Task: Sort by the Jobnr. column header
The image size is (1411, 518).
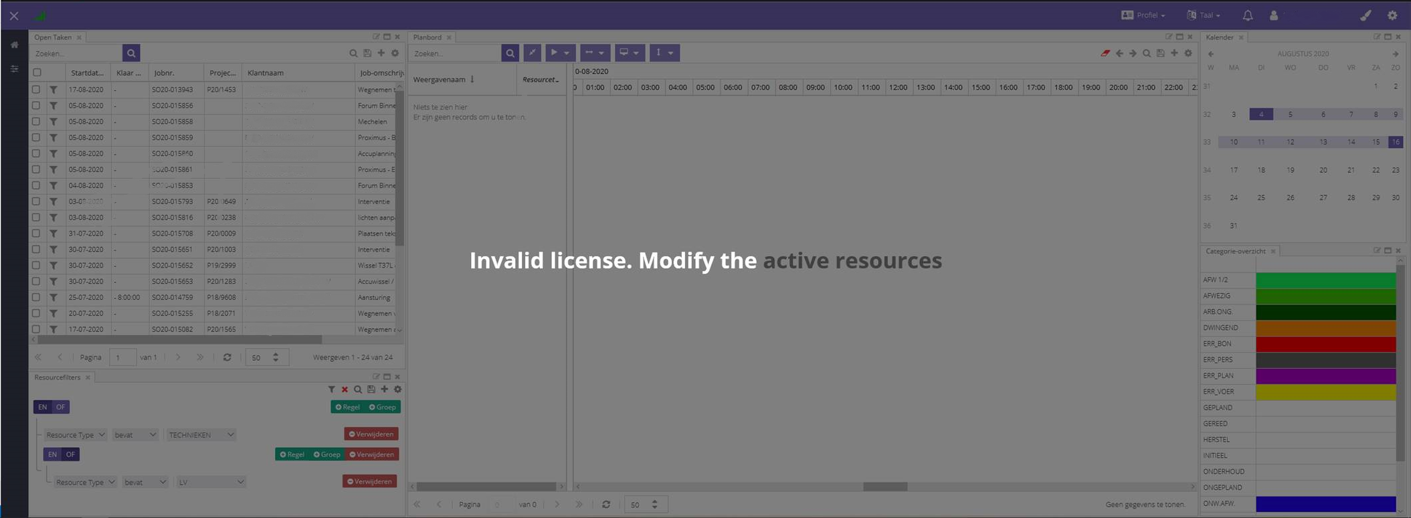Action: pos(176,73)
